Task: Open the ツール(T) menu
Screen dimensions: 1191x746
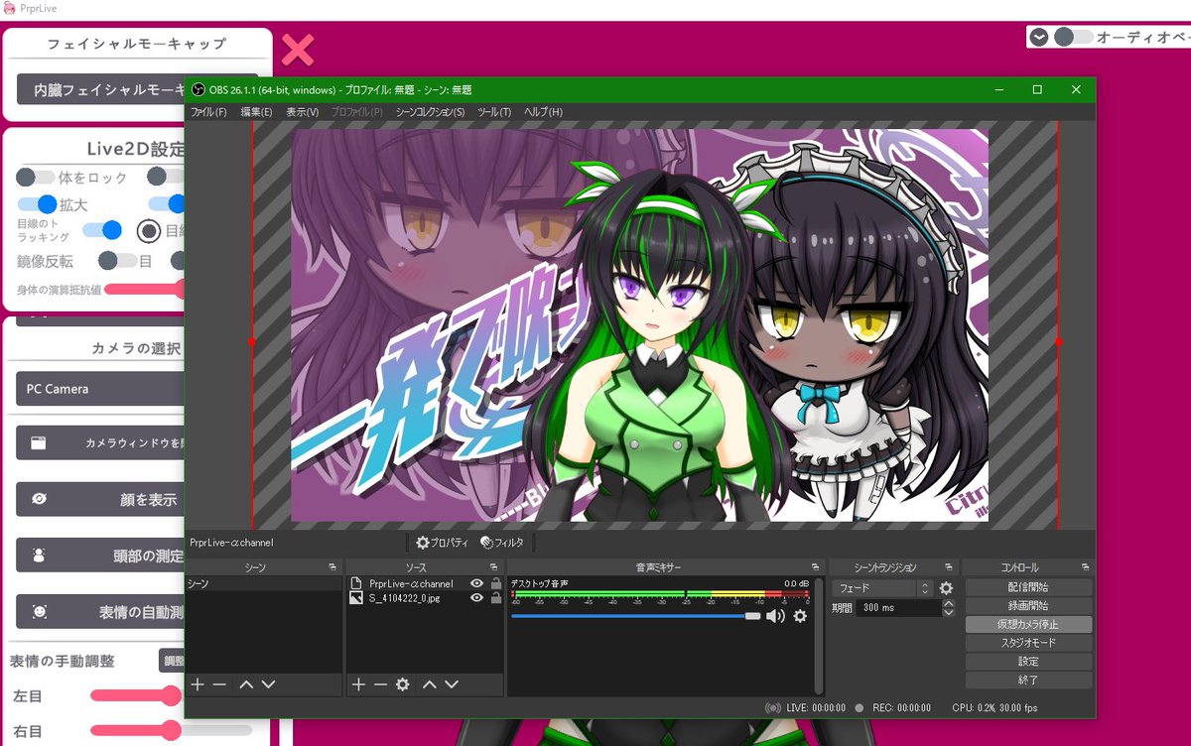Action: [494, 112]
